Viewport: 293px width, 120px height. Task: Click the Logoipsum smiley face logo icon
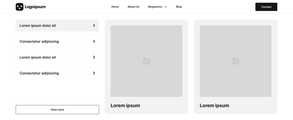click(x=20, y=7)
